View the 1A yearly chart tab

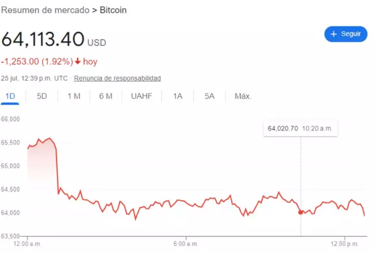177,96
